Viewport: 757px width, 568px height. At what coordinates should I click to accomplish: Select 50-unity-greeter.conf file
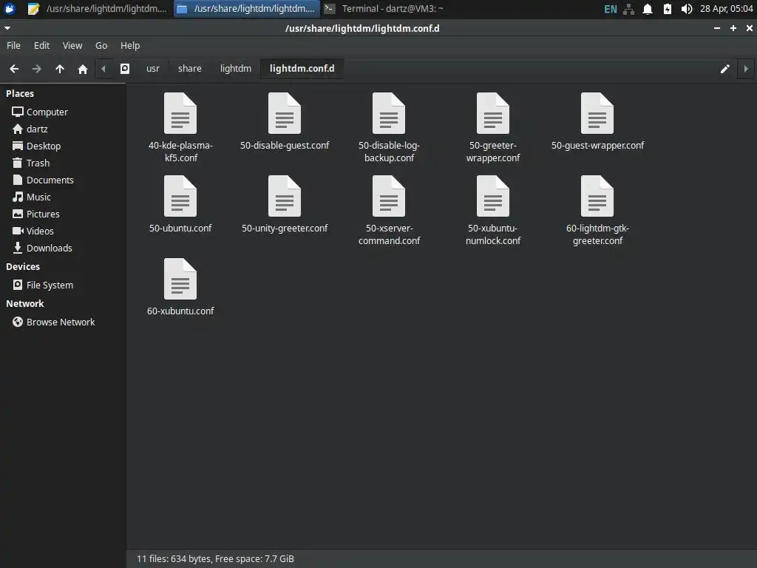point(285,205)
